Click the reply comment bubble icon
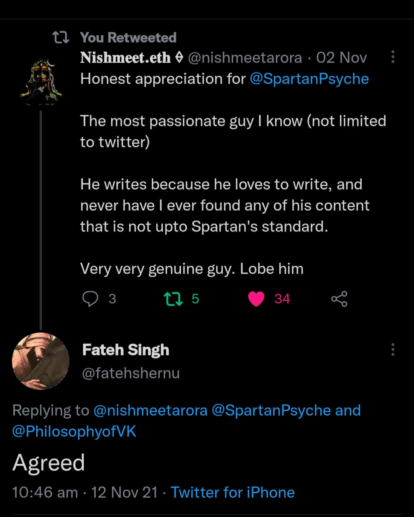This screenshot has width=414, height=517. click(x=90, y=299)
